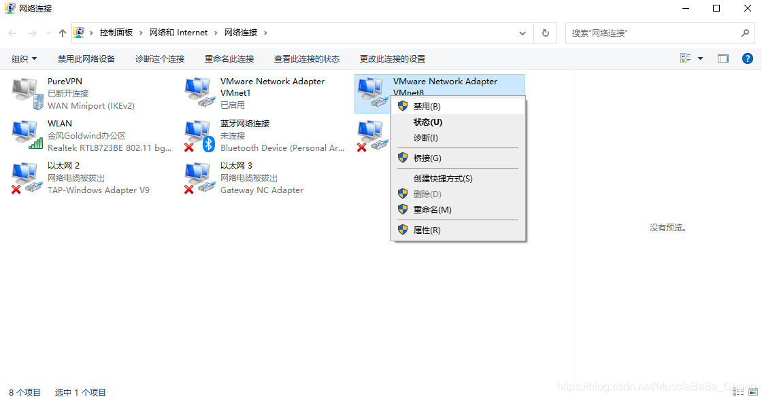762x399 pixels.
Task: Click the change view icon
Action: click(686, 58)
